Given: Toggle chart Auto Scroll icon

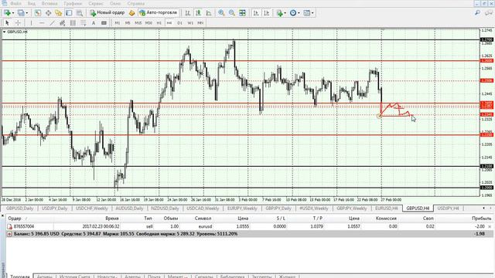Looking at the screenshot, I should (256, 13).
